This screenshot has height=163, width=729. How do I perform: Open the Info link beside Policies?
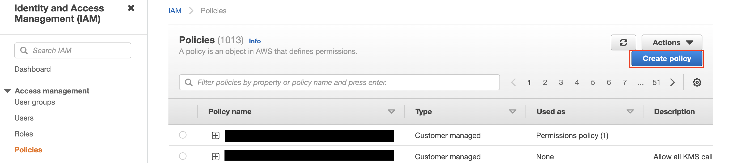(x=255, y=41)
